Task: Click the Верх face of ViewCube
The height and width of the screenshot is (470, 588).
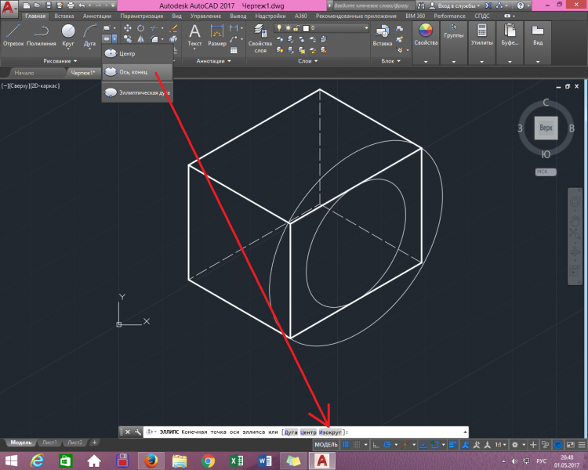Action: coord(546,128)
